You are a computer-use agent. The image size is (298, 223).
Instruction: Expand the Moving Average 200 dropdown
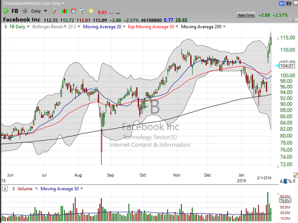pyautogui.click(x=224, y=27)
